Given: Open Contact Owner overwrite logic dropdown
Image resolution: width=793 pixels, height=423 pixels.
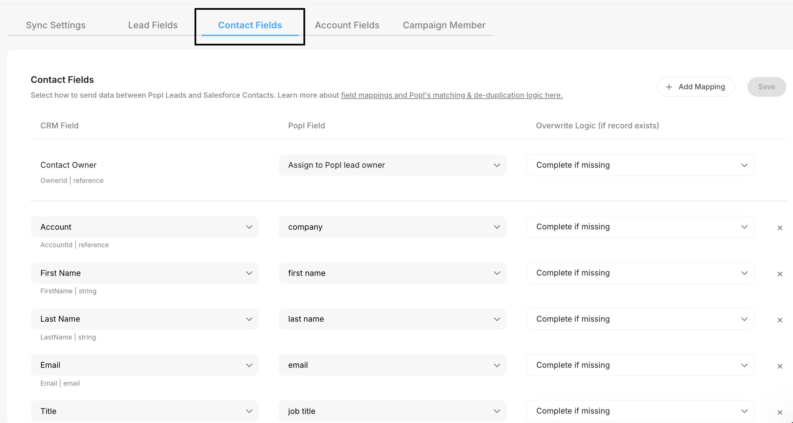Looking at the screenshot, I should pos(640,165).
